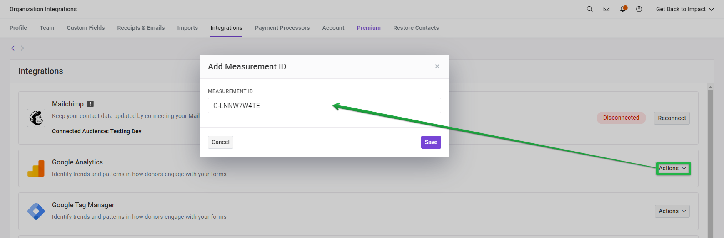Viewport: 724px width, 238px height.
Task: Switch to the Custom Fields tab
Action: click(x=86, y=28)
